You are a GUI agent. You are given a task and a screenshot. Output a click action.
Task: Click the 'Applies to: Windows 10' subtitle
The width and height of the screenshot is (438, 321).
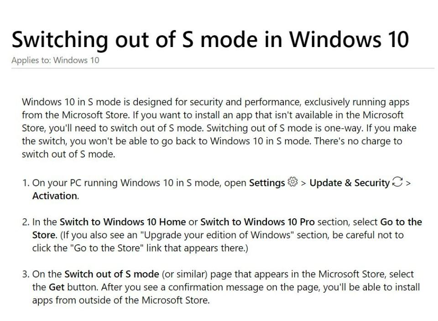pyautogui.click(x=55, y=60)
